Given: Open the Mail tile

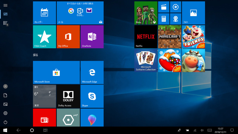Looking at the screenshot, I should tap(80, 13).
